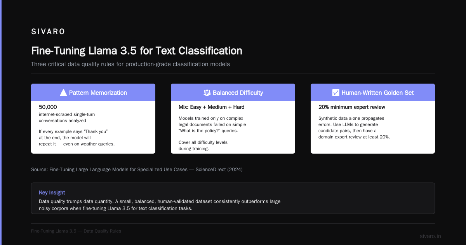Click the 'Synthetic data alone propagates errors' paragraph
Viewport: 466px width, 245px height.
[354, 128]
